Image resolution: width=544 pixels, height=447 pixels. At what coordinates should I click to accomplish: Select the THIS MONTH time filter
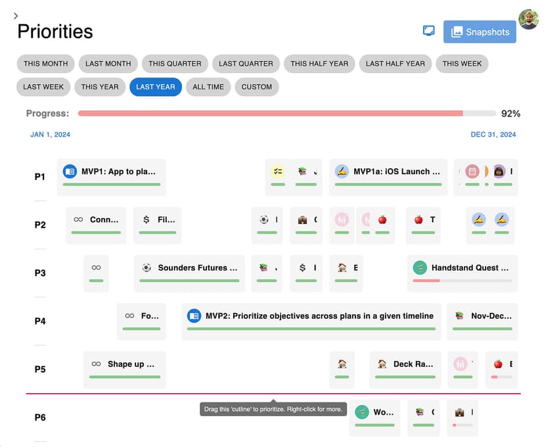pyautogui.click(x=46, y=64)
